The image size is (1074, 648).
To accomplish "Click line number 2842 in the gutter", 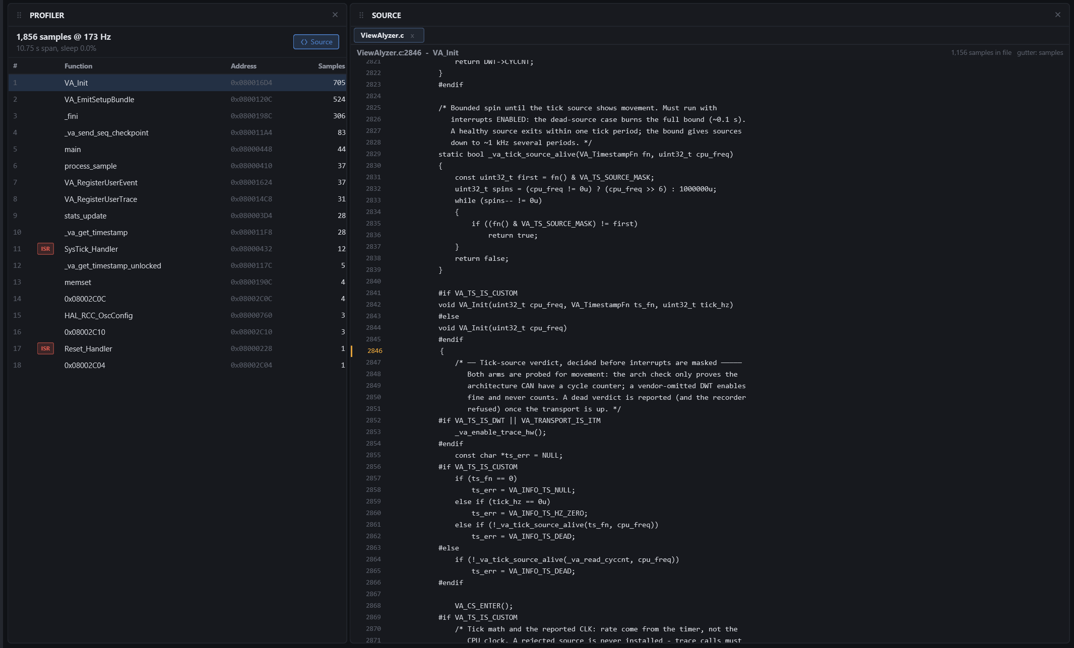I will coord(373,305).
